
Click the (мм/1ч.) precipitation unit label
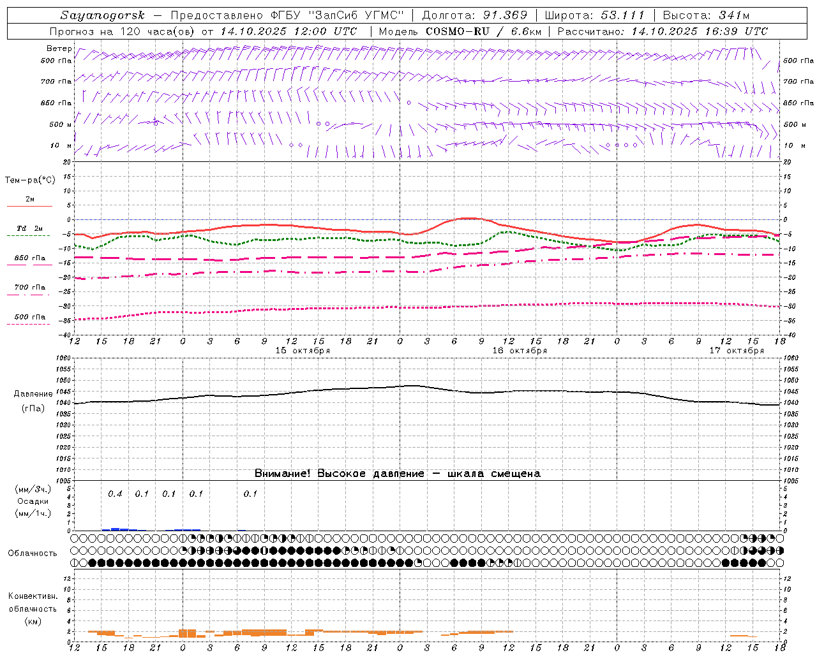click(x=33, y=513)
